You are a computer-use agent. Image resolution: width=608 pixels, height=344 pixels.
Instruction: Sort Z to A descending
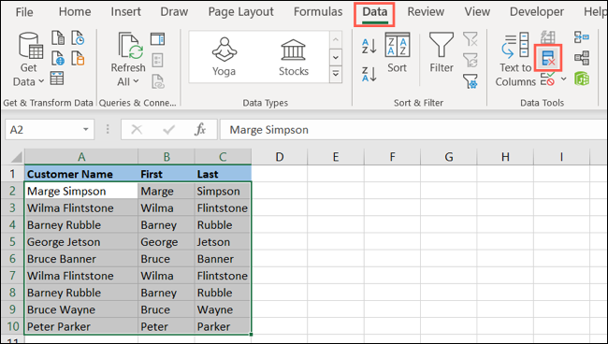pyautogui.click(x=369, y=74)
